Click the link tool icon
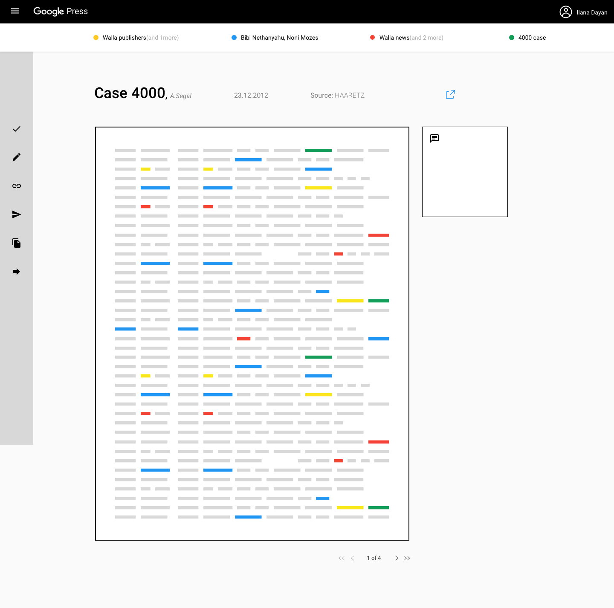 pyautogui.click(x=17, y=186)
